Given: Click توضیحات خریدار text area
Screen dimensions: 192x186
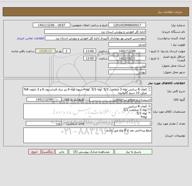Looking at the screenshot, I should [88, 135].
